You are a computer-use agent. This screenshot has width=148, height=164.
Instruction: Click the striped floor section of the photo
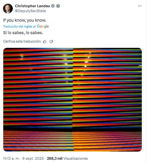click(73, 141)
